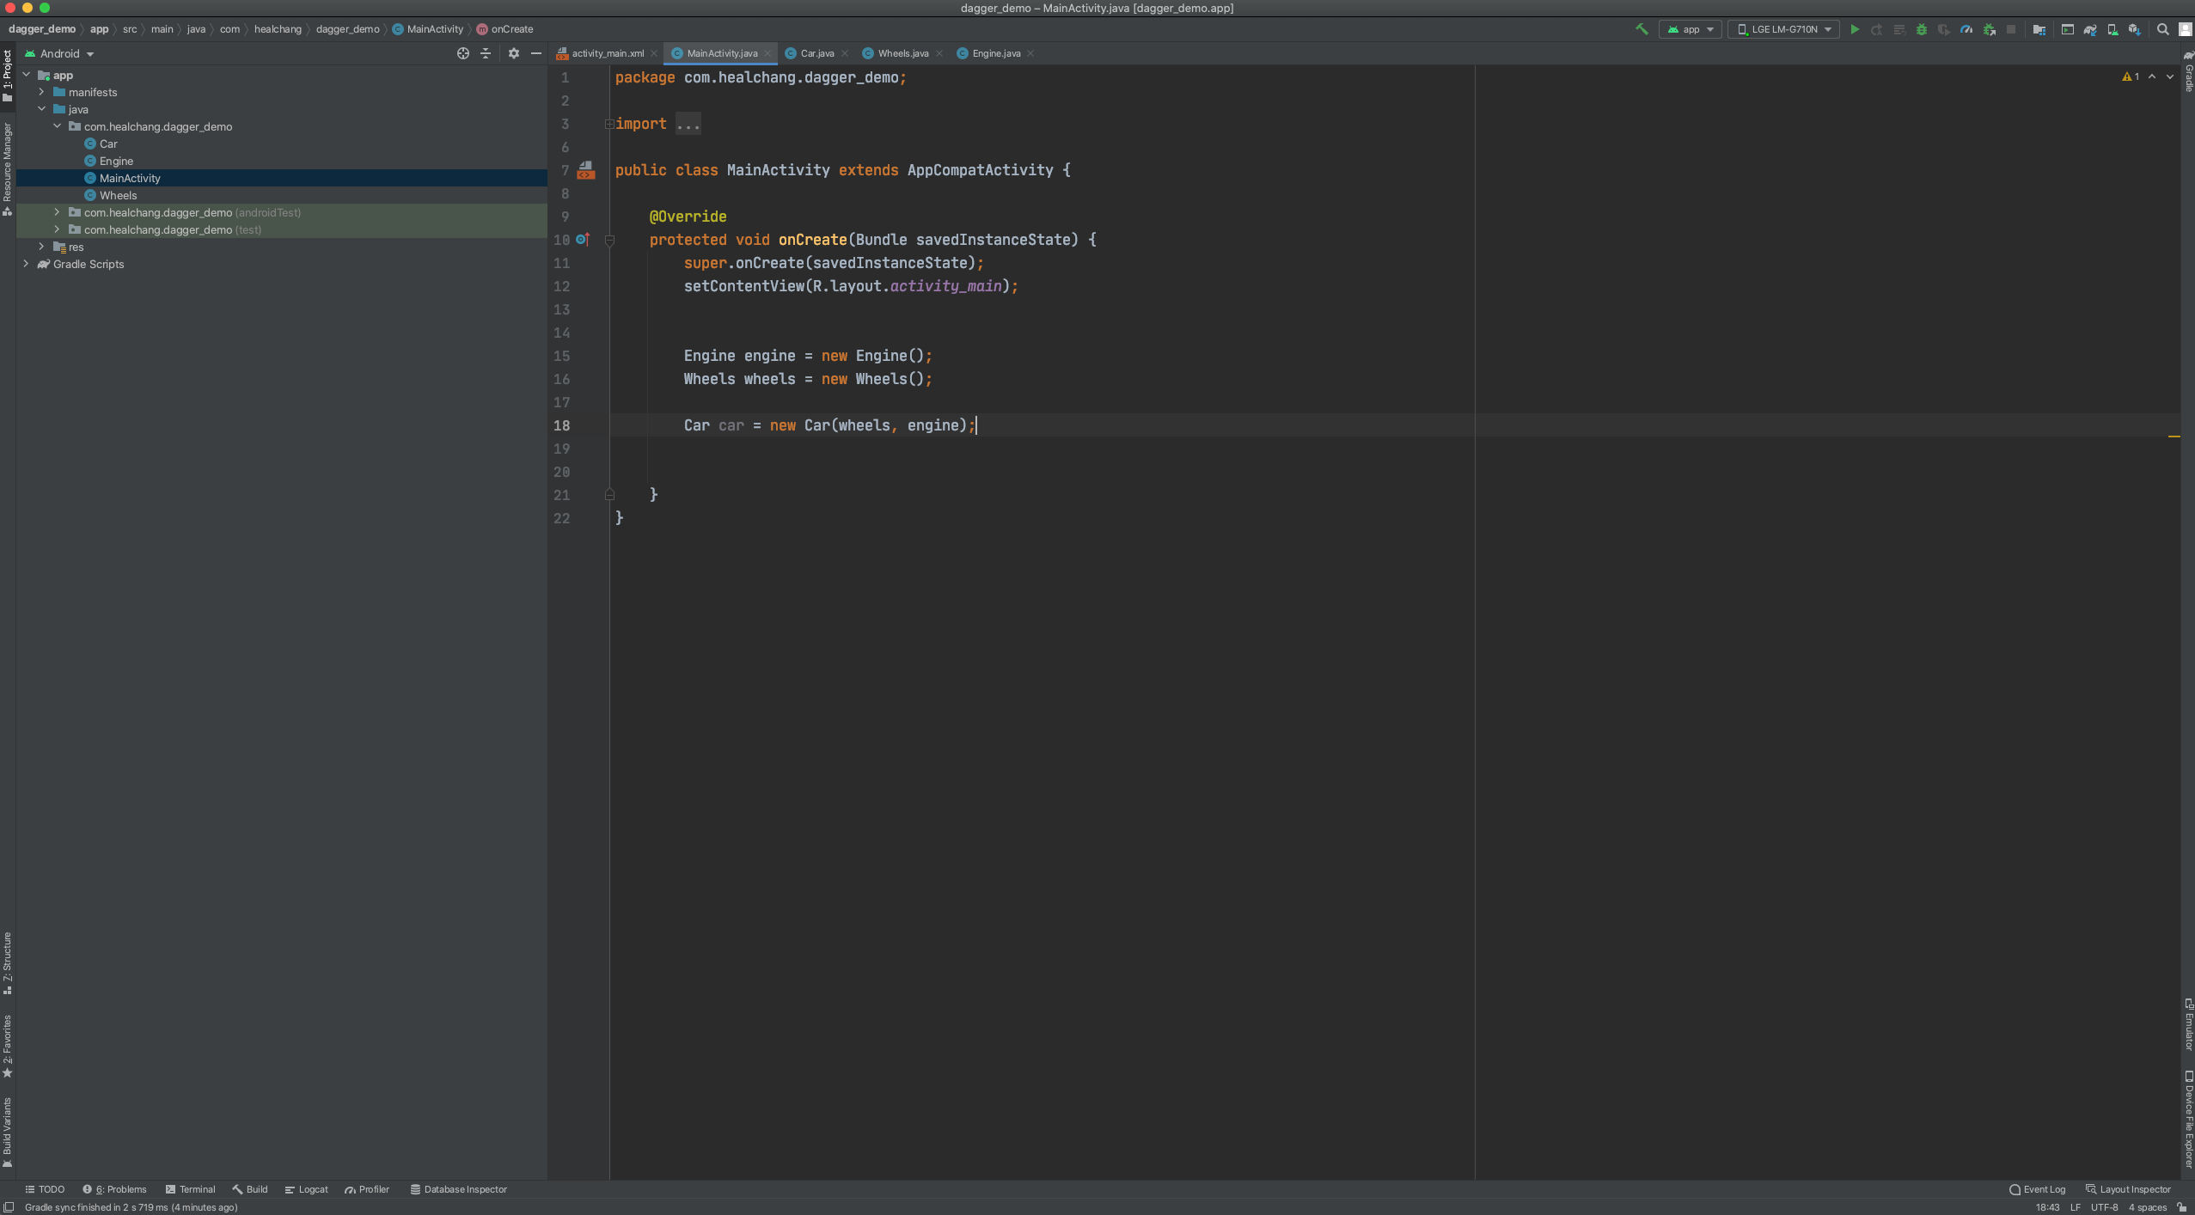
Task: Open the AVD Manager icon
Action: [2112, 29]
